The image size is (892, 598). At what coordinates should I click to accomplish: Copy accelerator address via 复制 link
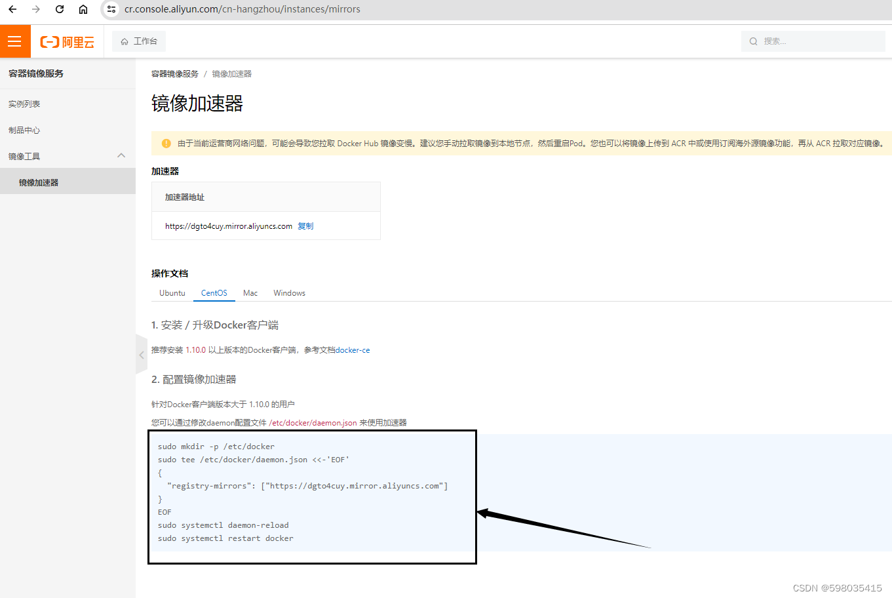click(305, 226)
